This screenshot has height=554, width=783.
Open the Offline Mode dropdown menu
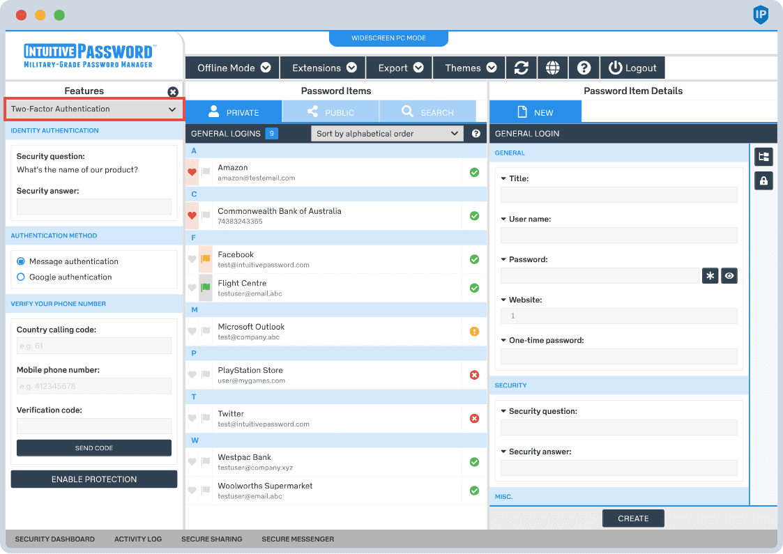pos(233,68)
